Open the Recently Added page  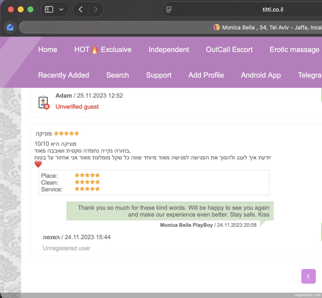64,75
